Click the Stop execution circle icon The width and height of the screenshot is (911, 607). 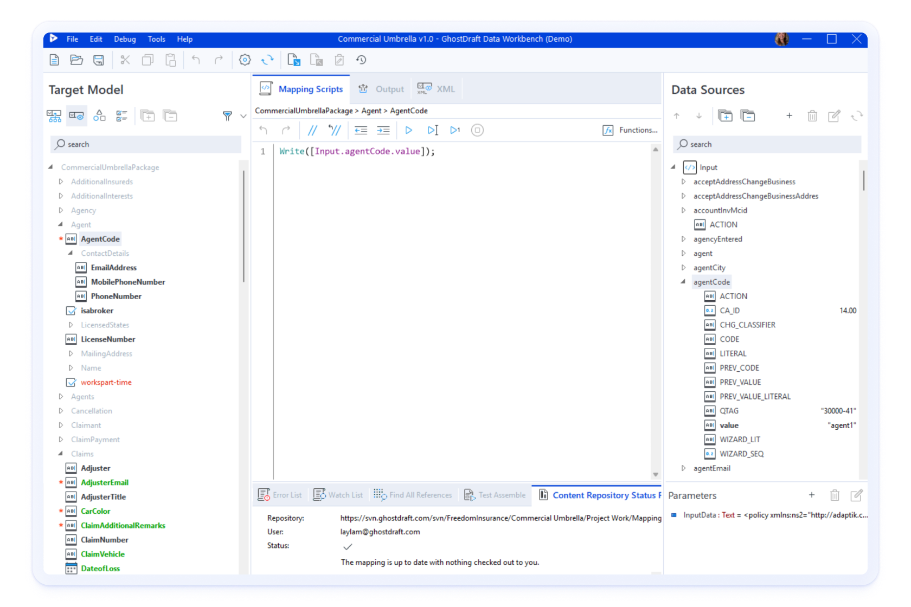coord(477,130)
